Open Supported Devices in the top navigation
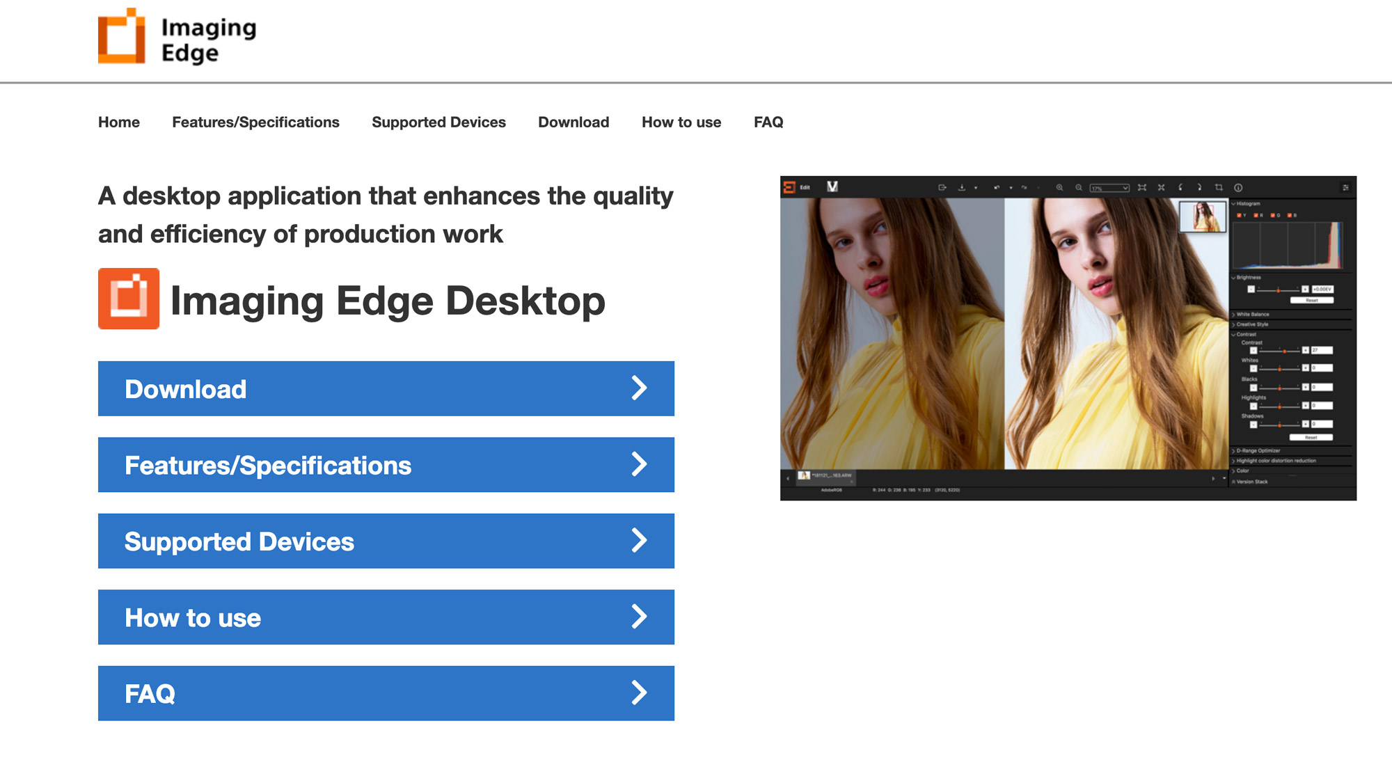This screenshot has width=1392, height=783. 438,122
